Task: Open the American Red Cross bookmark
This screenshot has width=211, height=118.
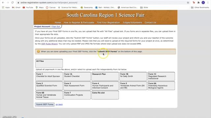Action: [128, 8]
